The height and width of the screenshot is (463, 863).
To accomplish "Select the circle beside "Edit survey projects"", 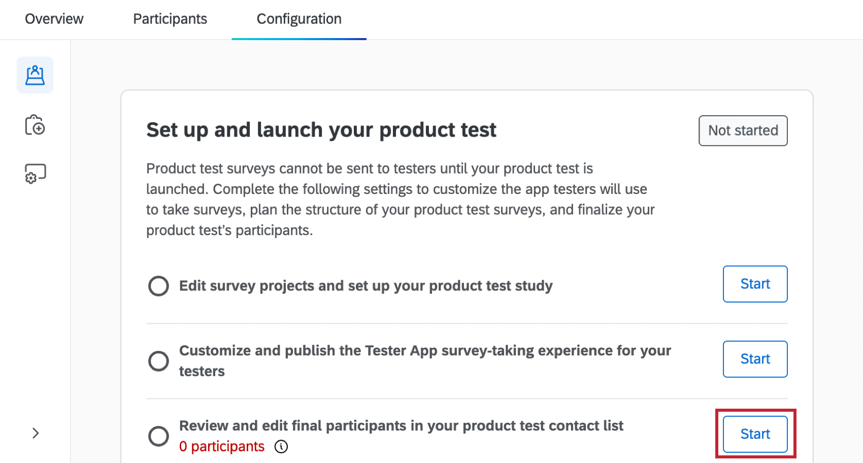I will click(x=158, y=286).
